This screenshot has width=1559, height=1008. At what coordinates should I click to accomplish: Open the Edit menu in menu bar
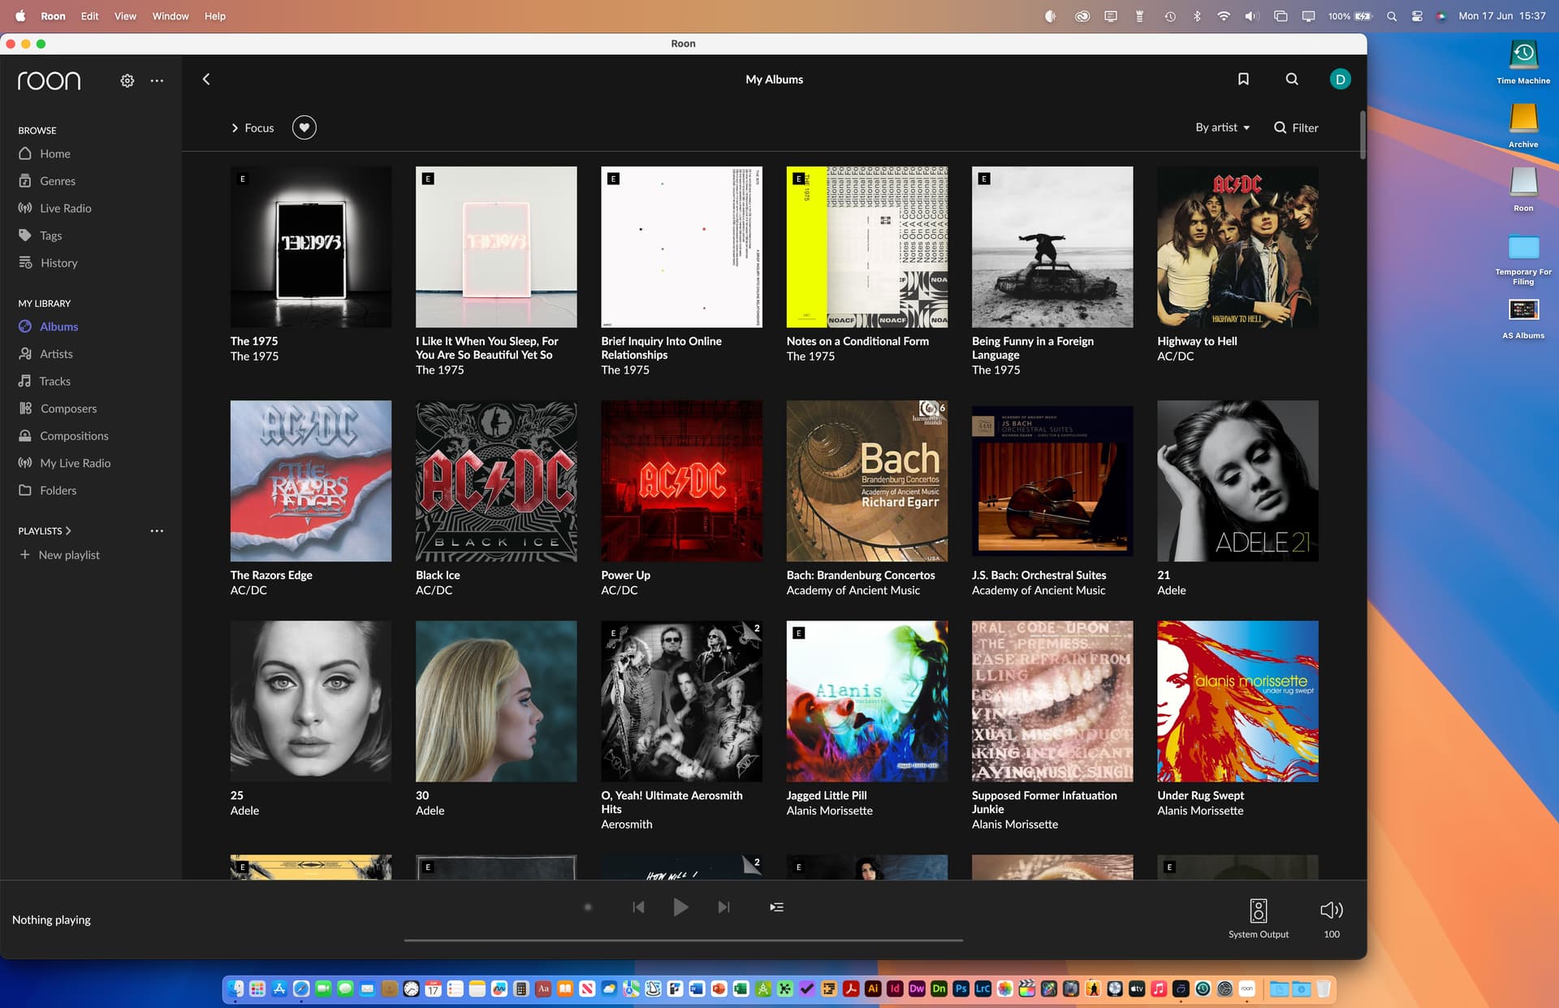click(x=89, y=16)
